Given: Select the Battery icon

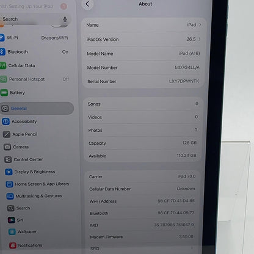Looking at the screenshot, I should 4,93.
